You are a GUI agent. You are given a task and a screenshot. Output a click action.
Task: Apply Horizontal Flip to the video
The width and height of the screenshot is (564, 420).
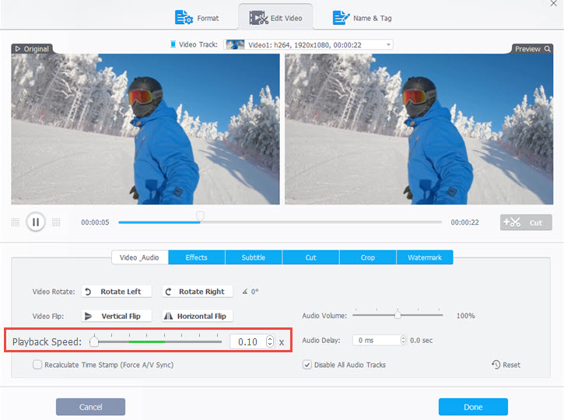(197, 317)
